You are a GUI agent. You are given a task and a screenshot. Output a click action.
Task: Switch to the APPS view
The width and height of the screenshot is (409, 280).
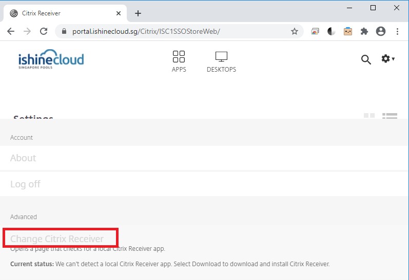click(179, 61)
